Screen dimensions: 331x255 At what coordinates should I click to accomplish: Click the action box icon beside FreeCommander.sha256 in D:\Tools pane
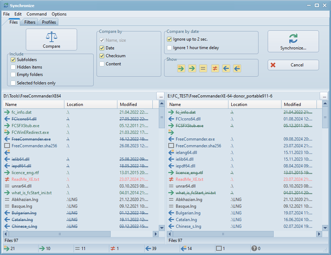click(7, 146)
